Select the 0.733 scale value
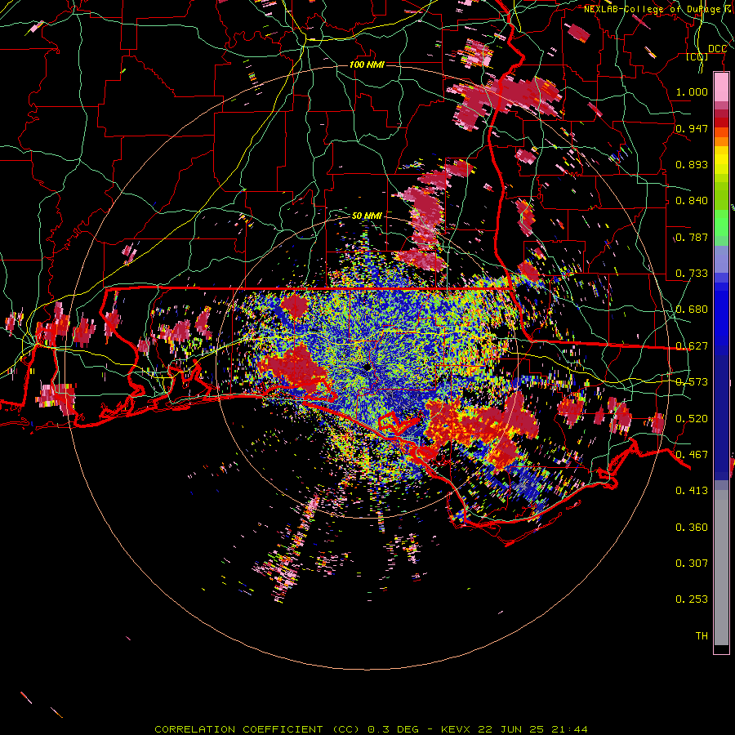The height and width of the screenshot is (735, 735). coord(692,274)
